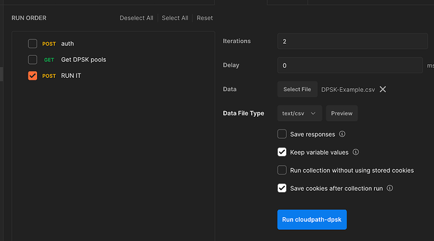Click the Delay input field
The height and width of the screenshot is (241, 434).
[x=350, y=65]
